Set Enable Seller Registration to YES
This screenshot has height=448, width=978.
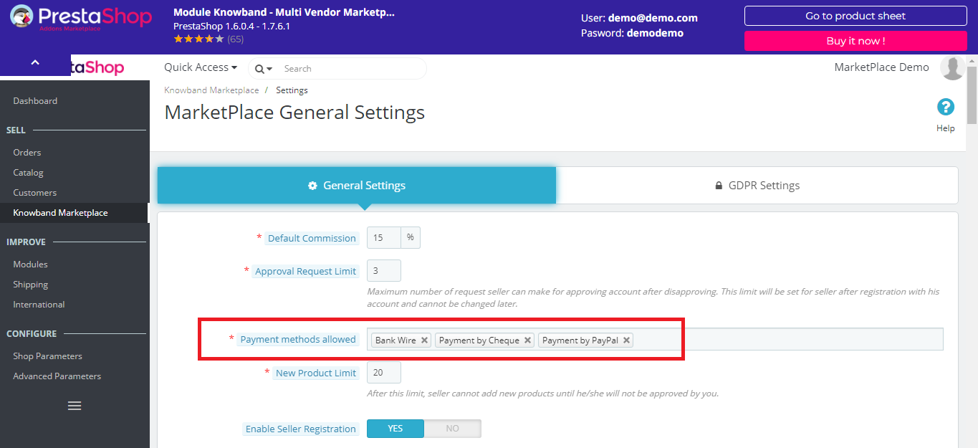pyautogui.click(x=395, y=429)
